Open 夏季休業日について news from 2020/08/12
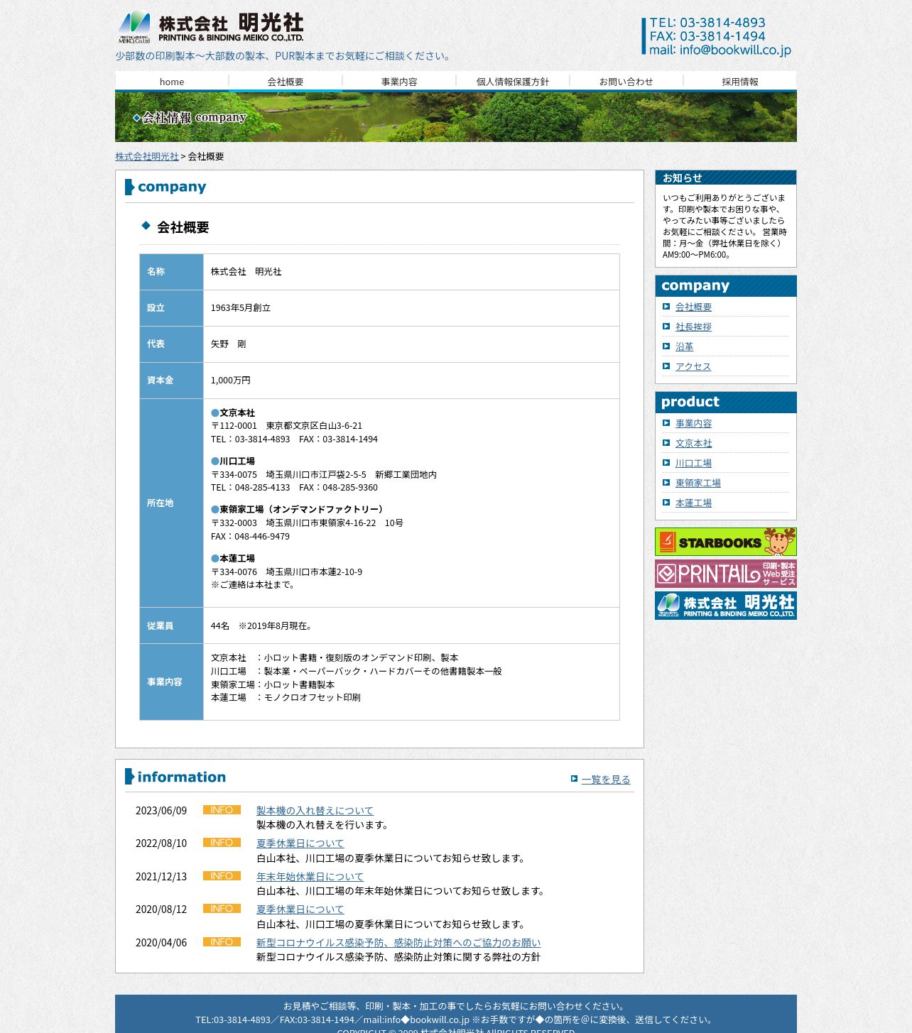The image size is (912, 1033). (x=300, y=909)
